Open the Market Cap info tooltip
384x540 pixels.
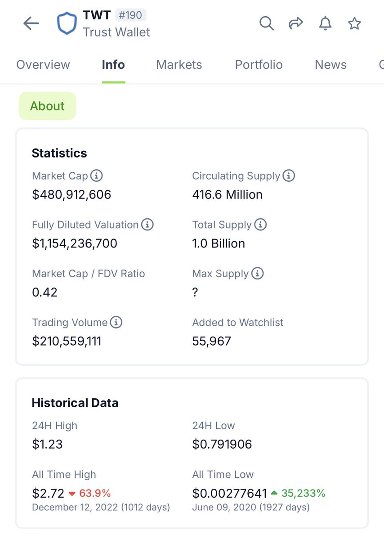pos(97,176)
